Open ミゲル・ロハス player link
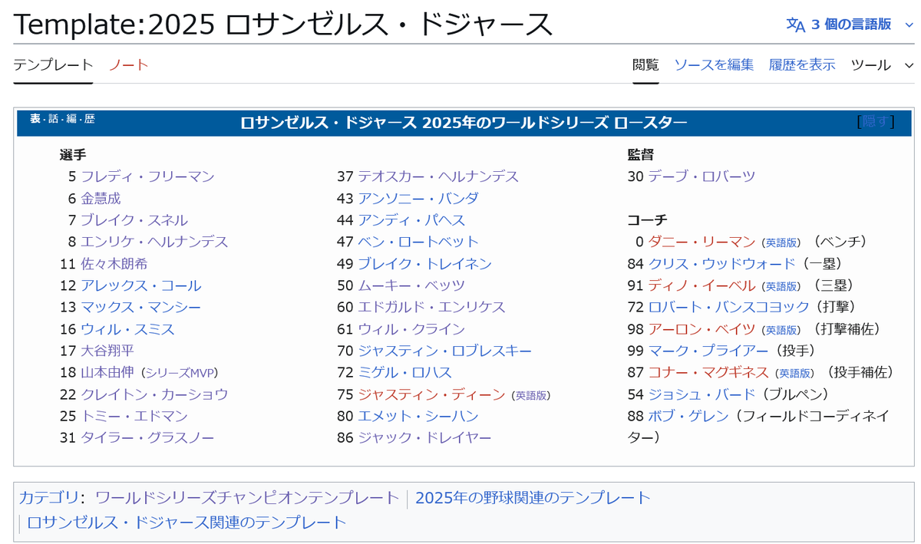The width and height of the screenshot is (921, 544). pyautogui.click(x=404, y=372)
